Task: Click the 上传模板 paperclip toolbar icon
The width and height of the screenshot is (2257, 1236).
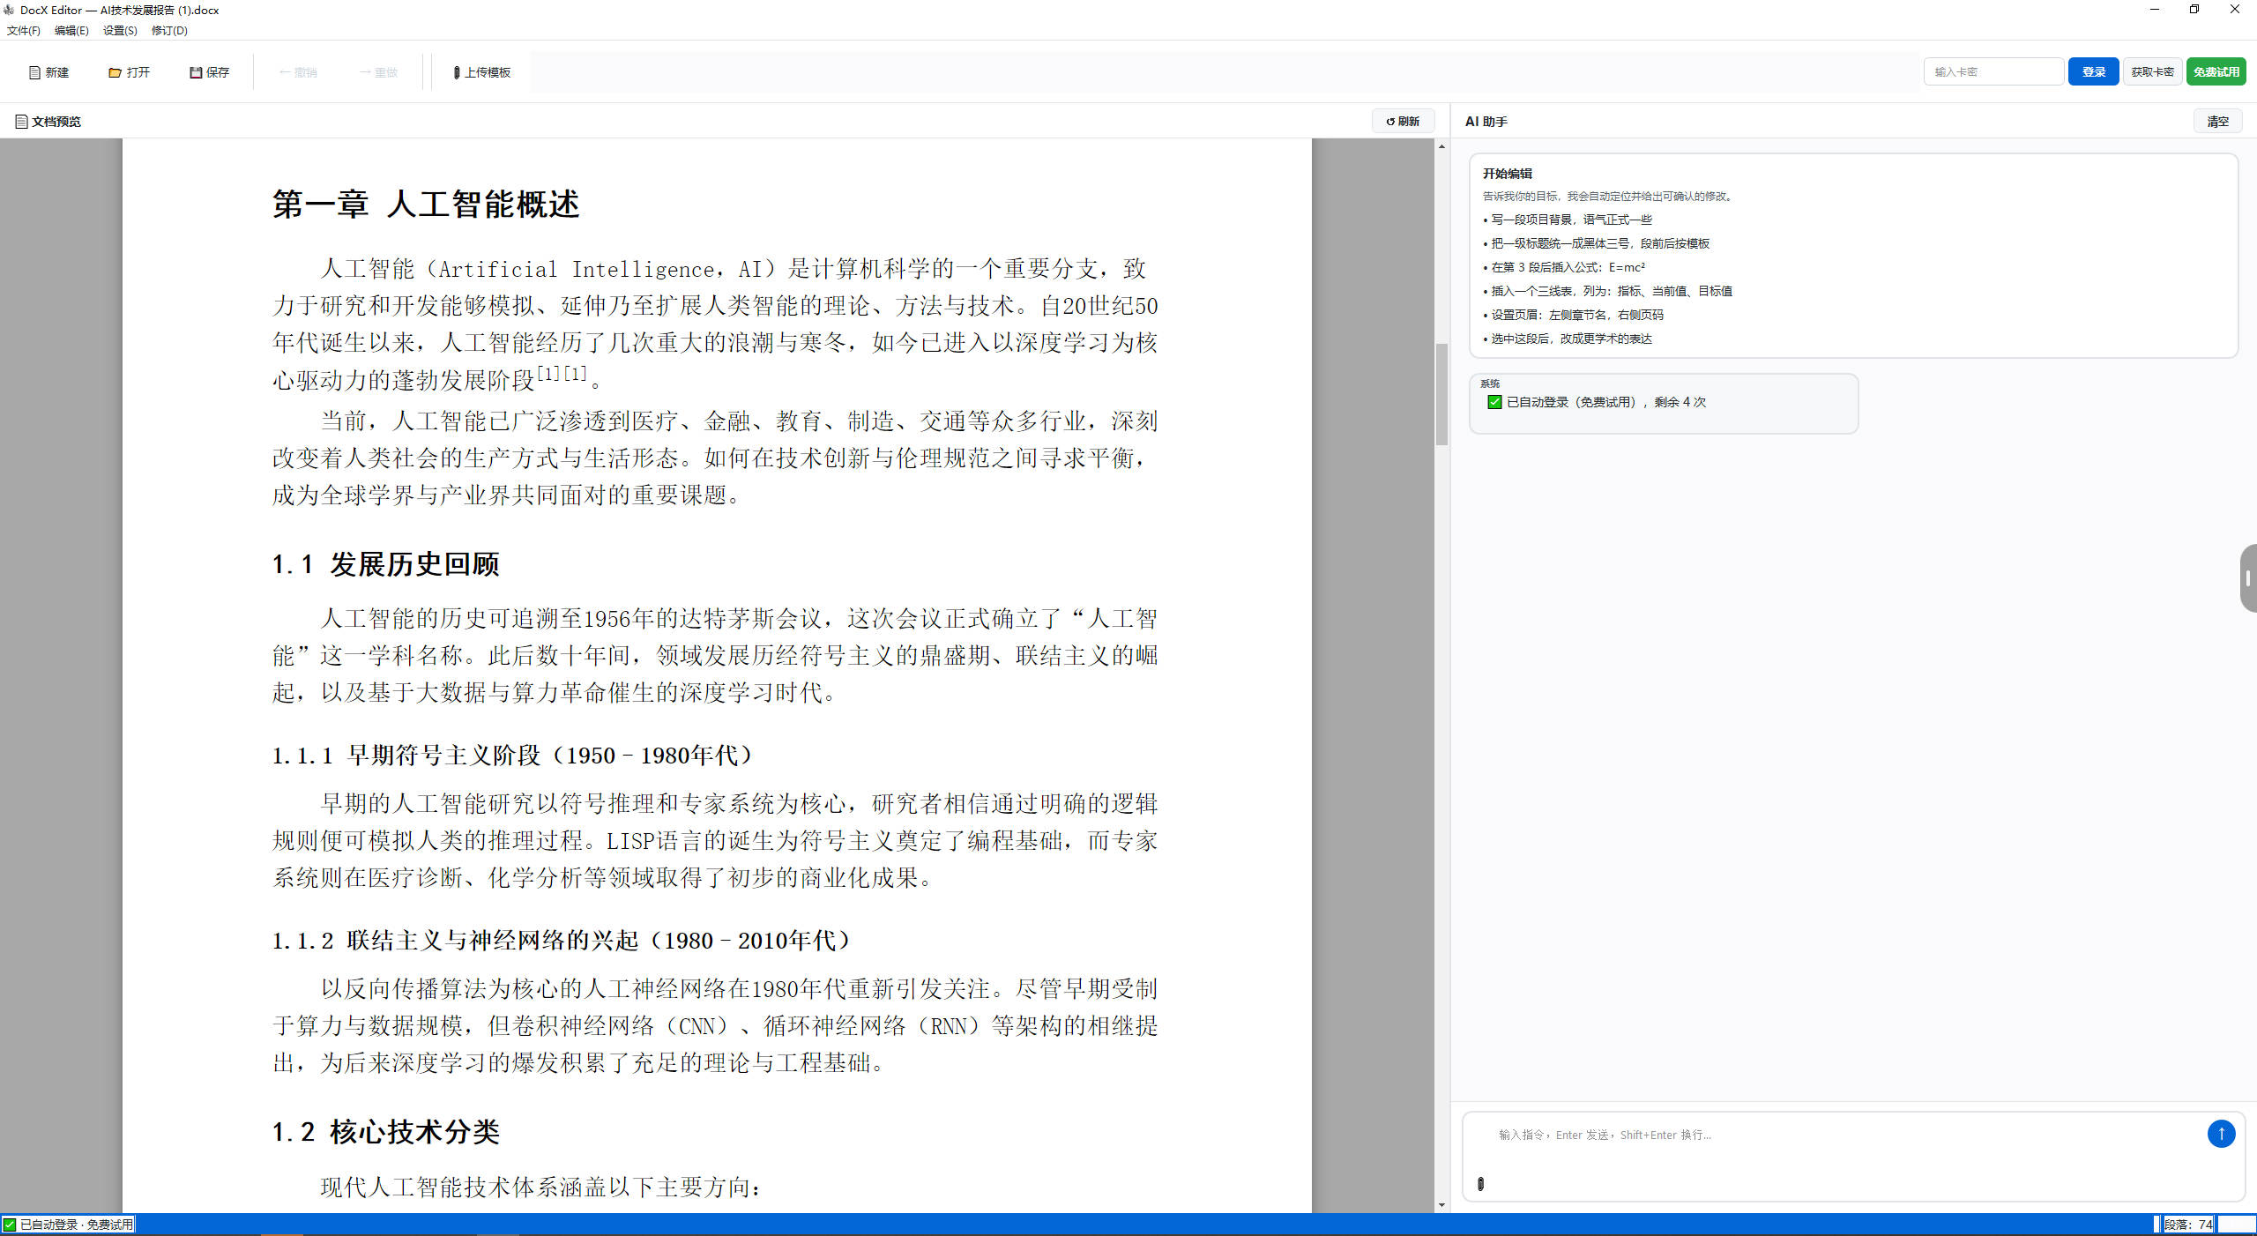Action: click(457, 72)
